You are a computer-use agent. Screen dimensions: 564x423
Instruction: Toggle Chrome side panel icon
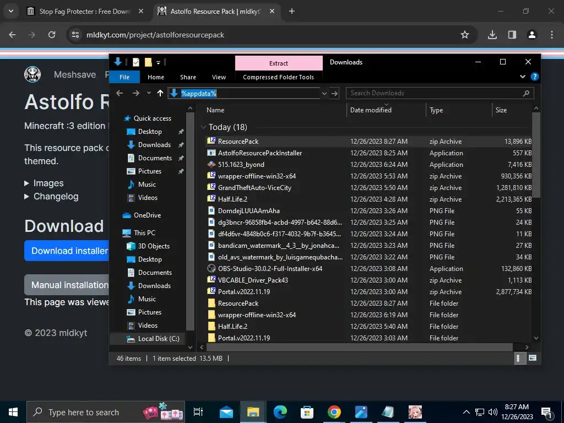[512, 35]
